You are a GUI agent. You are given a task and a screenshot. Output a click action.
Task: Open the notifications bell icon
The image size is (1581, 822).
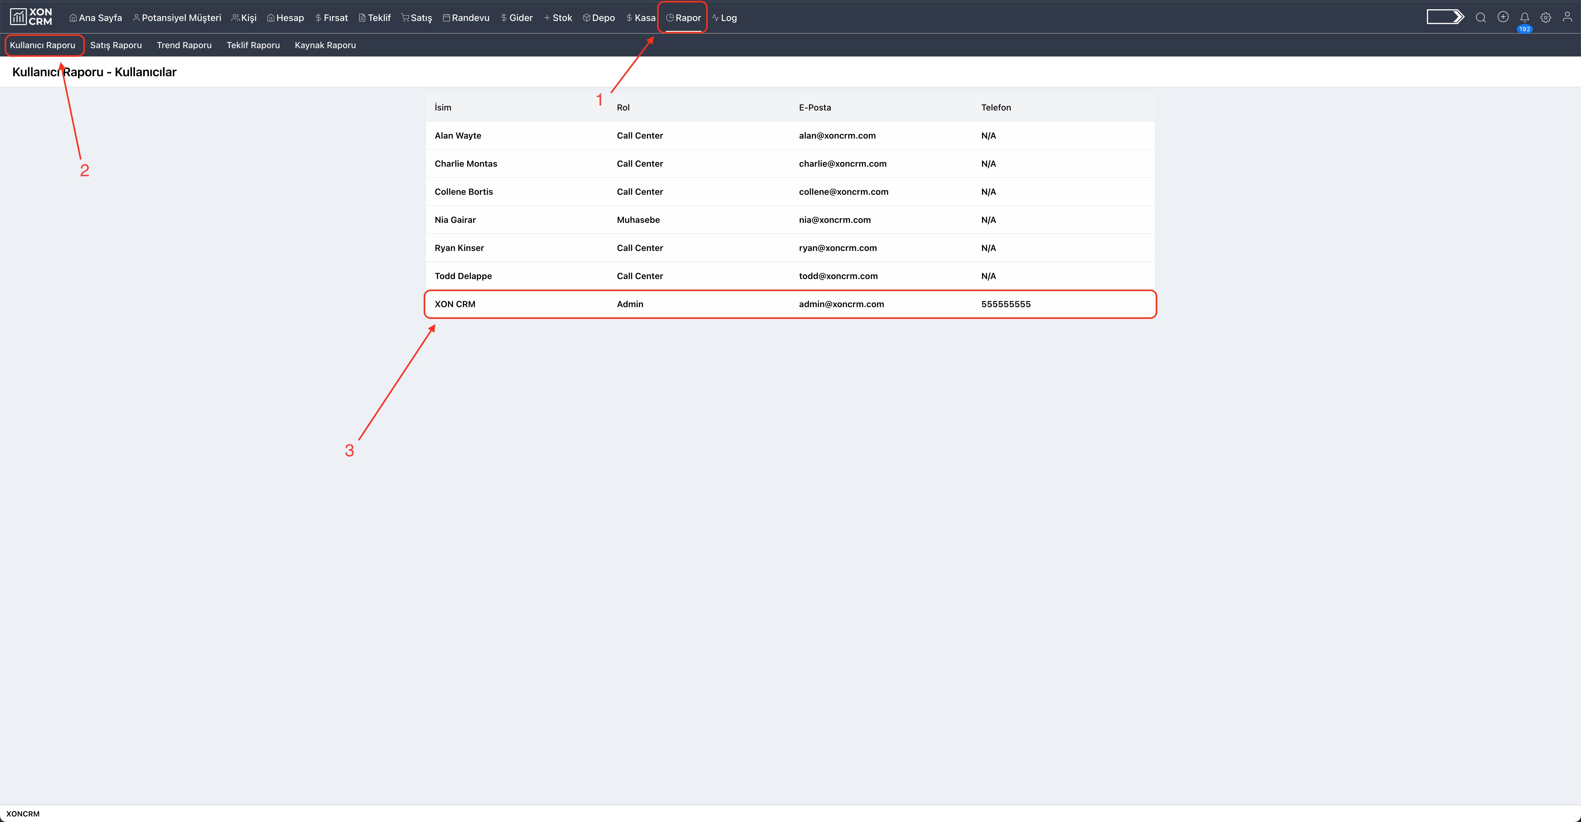[x=1524, y=17]
